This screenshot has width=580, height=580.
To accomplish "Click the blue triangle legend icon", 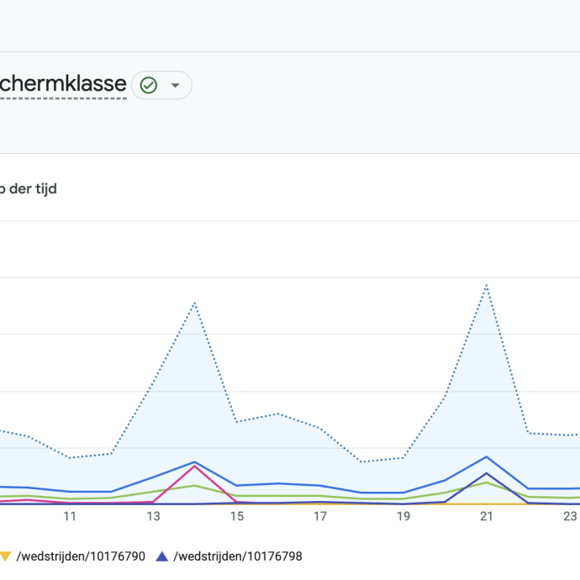I will (162, 556).
